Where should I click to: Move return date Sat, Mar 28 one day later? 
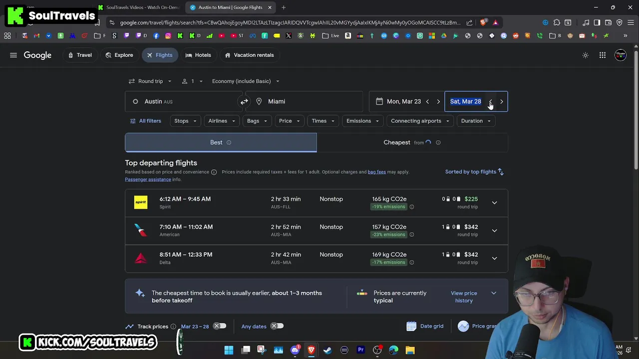[501, 102]
